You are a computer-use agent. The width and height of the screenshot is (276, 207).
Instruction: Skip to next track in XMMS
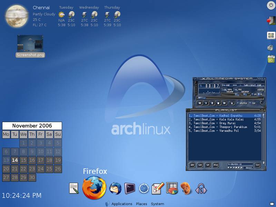coord(225,103)
